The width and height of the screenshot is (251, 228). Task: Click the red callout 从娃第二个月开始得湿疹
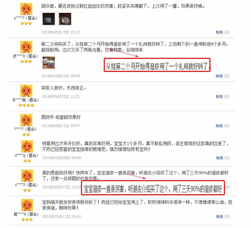pos(157,65)
